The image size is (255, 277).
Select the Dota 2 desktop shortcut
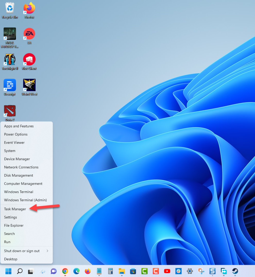click(x=10, y=113)
